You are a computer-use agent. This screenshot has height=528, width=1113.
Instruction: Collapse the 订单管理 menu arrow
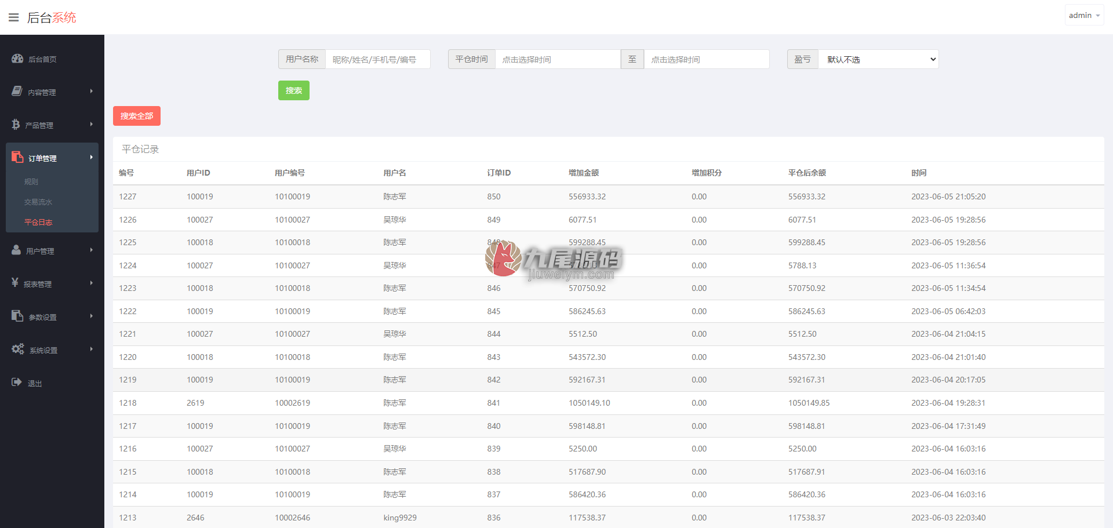click(x=92, y=157)
